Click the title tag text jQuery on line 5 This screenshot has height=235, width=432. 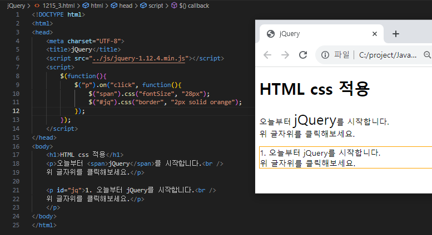click(82, 49)
